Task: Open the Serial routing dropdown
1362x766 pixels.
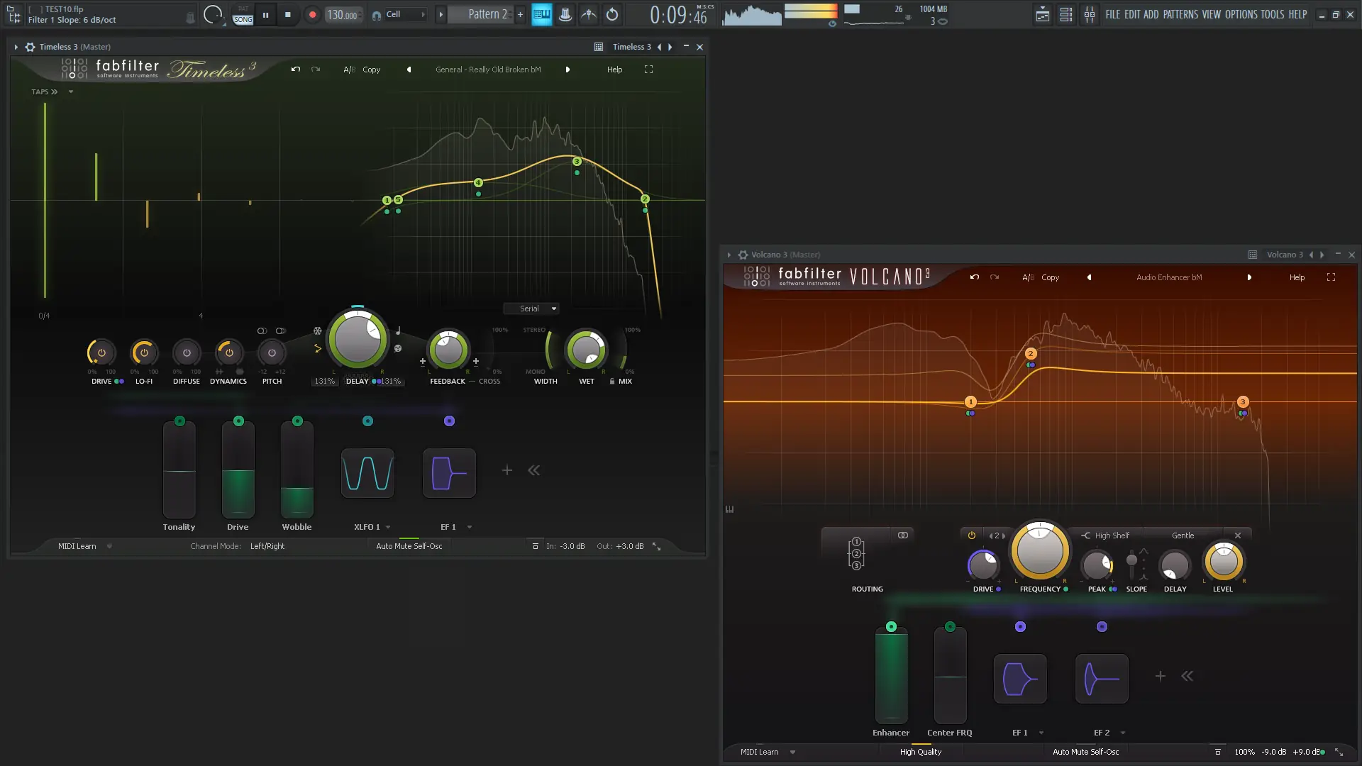Action: [x=532, y=309]
